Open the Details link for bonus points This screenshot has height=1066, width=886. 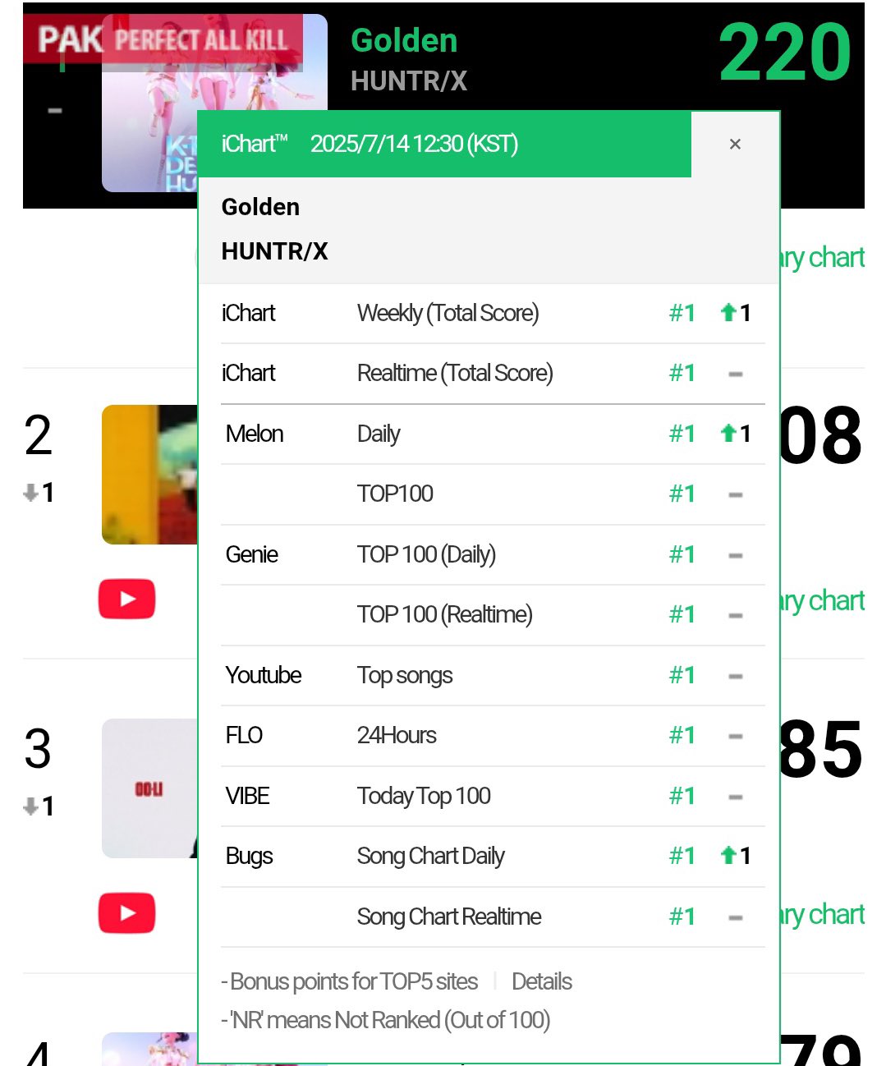542,981
